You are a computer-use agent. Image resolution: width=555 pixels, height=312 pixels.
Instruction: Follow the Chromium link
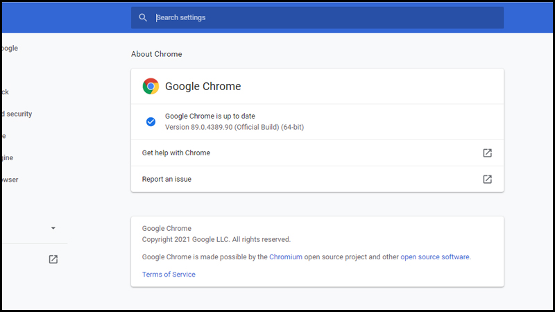click(x=286, y=257)
